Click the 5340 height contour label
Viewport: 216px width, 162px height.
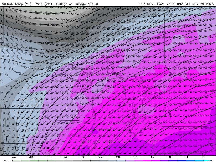[46, 43]
